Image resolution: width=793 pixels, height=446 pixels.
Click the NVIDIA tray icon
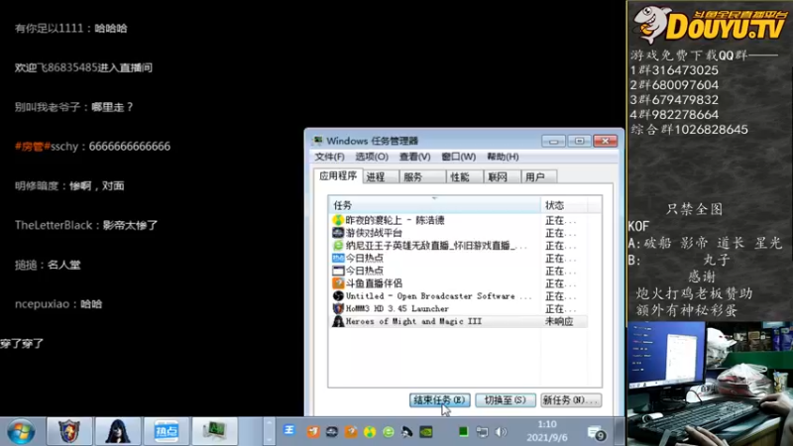(x=426, y=432)
